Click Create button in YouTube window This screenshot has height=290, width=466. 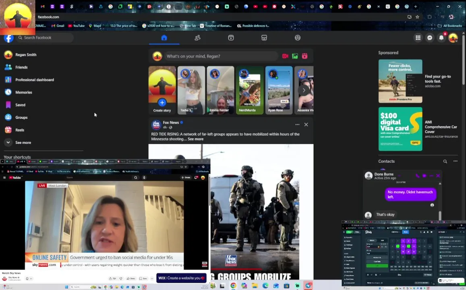point(186,178)
